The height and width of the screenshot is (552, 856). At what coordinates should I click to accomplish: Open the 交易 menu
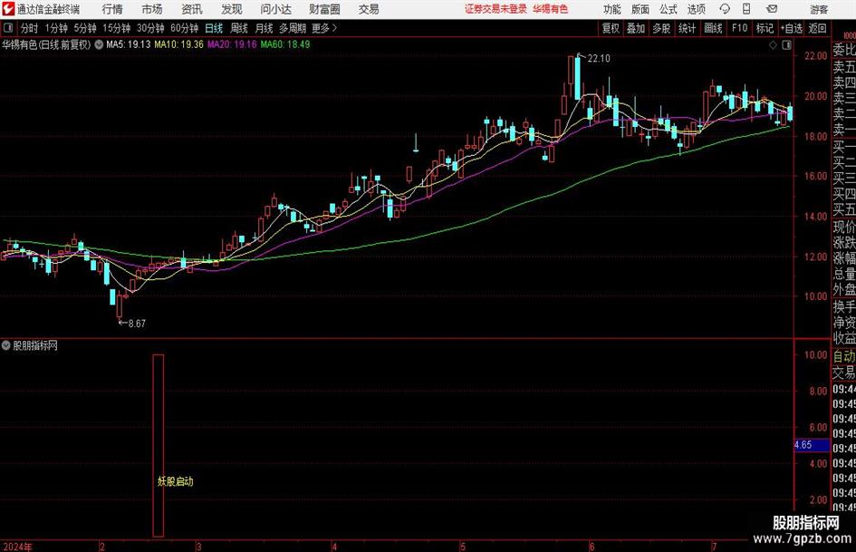point(369,9)
